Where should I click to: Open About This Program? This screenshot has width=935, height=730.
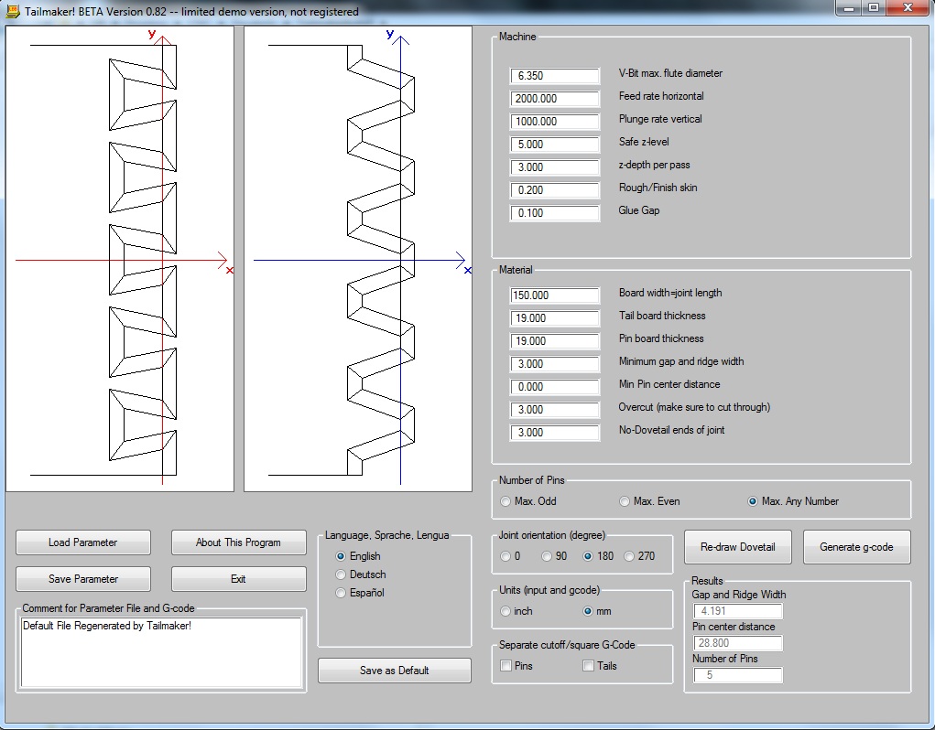point(238,542)
